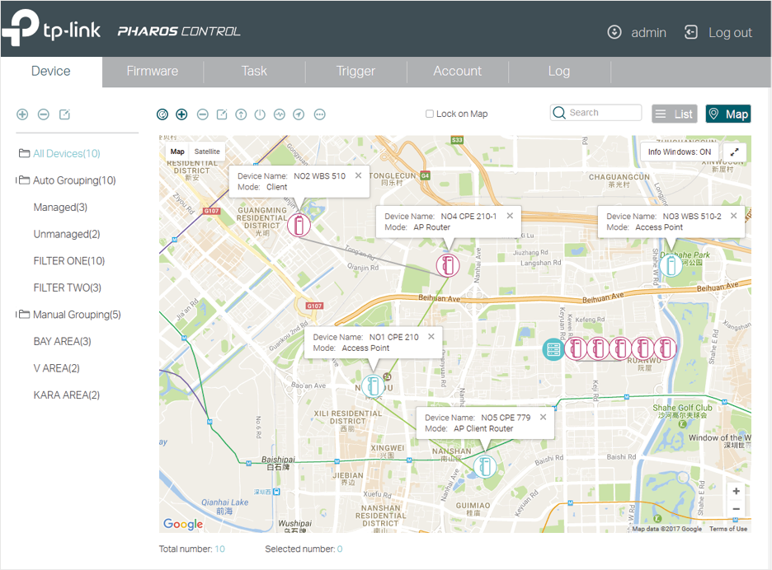Select the FILTER TWO(3) group
Screen dimensions: 772x570
68,287
